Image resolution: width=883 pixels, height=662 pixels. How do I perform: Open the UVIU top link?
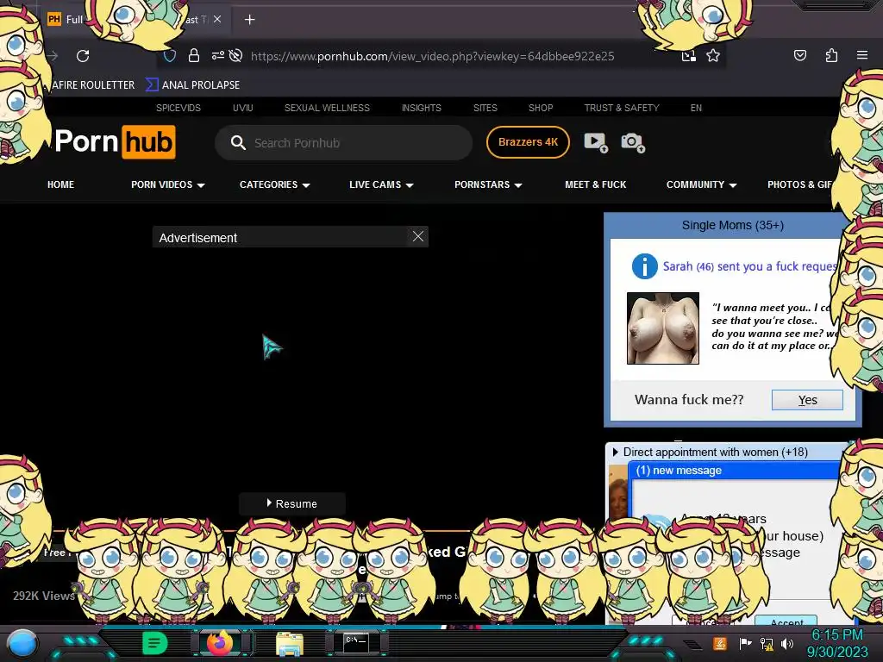(x=242, y=108)
